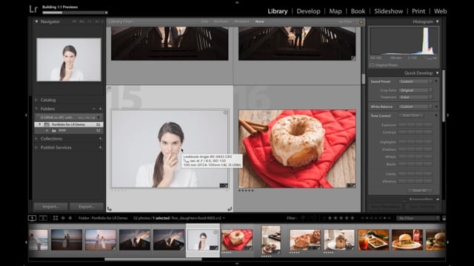Screen dimensions: 474x266
Task: Cancel the Building 1:1 Previews progress
Action: coord(106,13)
